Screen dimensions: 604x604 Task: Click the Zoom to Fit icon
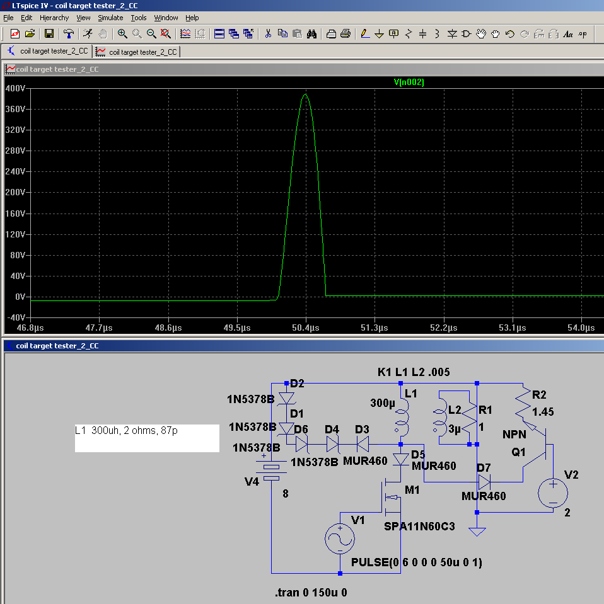(x=166, y=34)
